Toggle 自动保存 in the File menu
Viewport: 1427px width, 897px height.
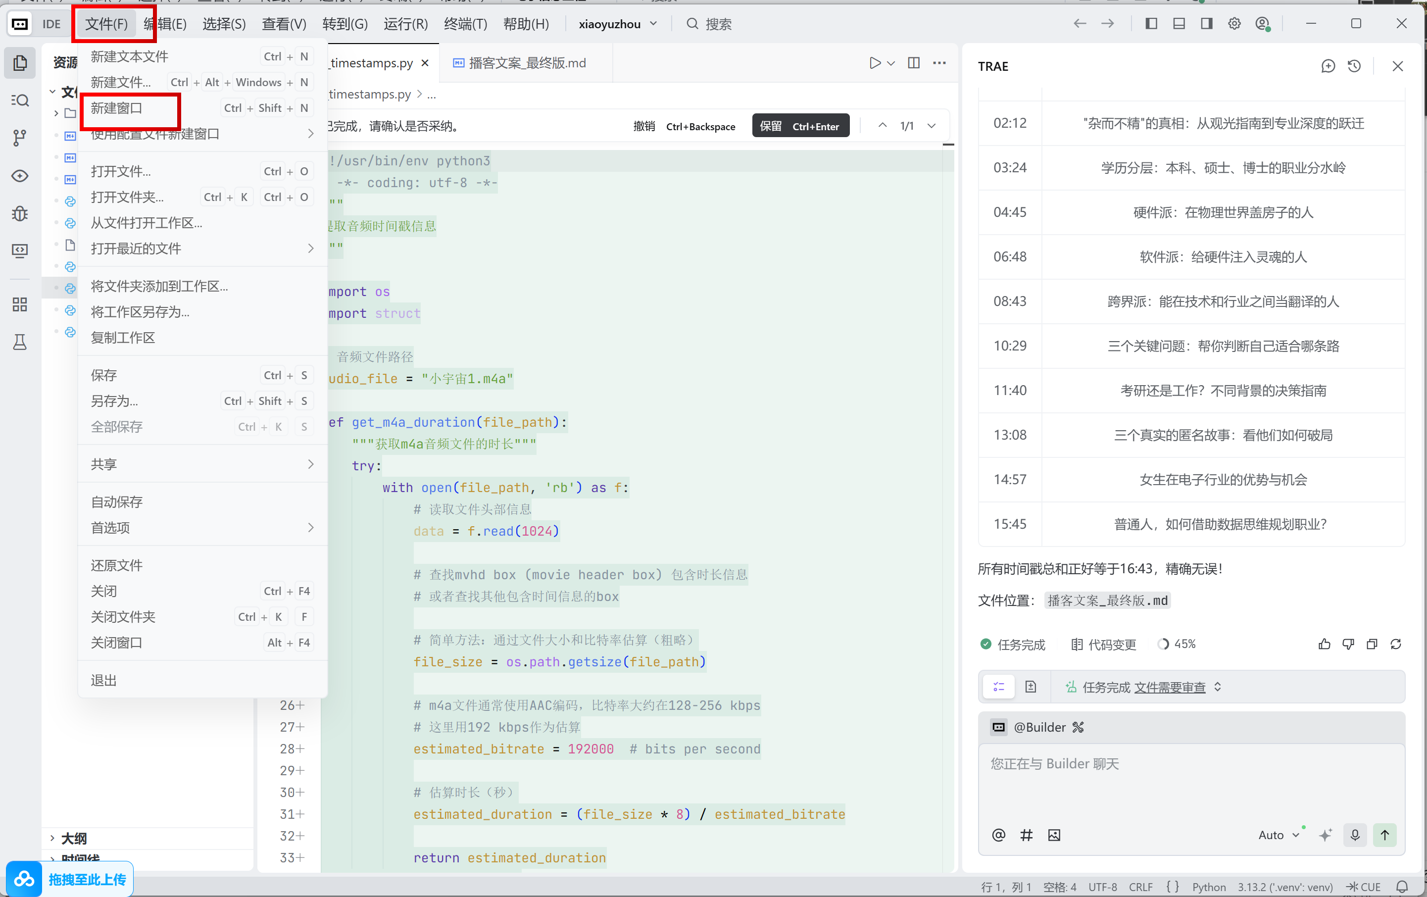click(x=117, y=501)
